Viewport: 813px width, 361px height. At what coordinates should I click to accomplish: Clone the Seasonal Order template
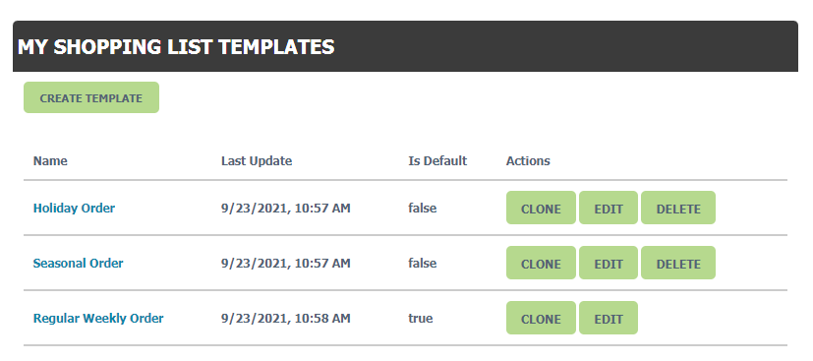[541, 263]
